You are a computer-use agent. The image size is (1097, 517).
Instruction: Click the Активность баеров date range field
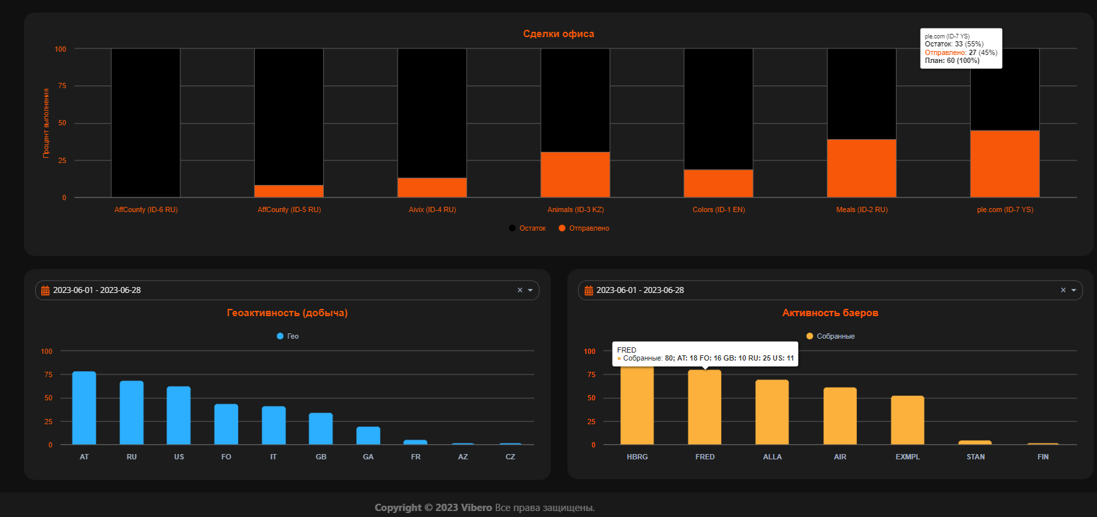pyautogui.click(x=830, y=290)
